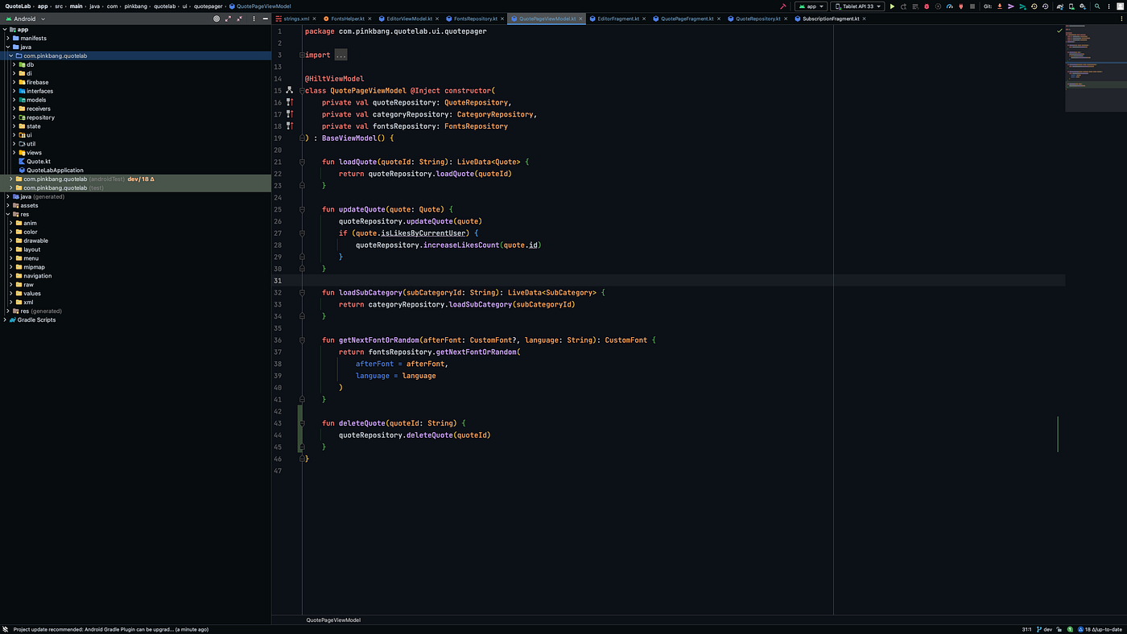The image size is (1127, 634).
Task: Click Select Opened File target icon
Action: point(217,19)
